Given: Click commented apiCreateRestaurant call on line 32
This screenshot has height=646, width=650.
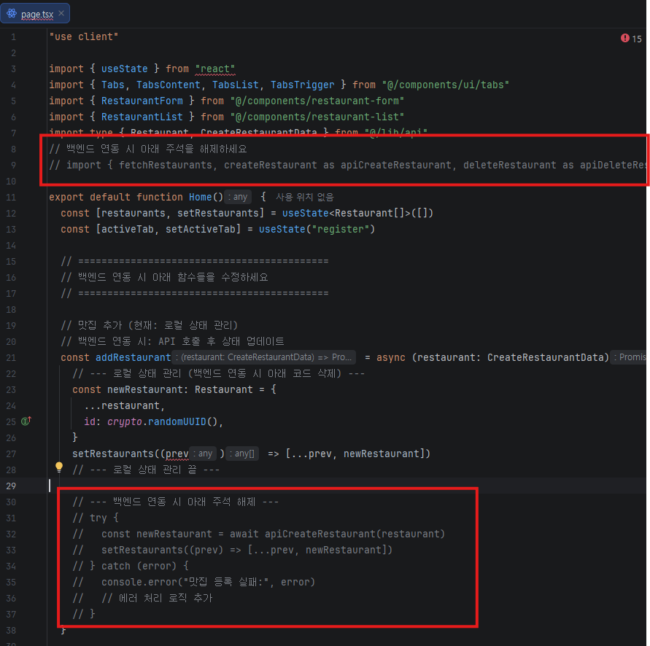Looking at the screenshot, I should pyautogui.click(x=355, y=534).
